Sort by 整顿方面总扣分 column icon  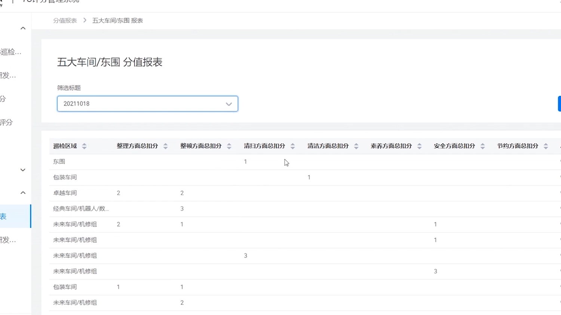coord(229,146)
